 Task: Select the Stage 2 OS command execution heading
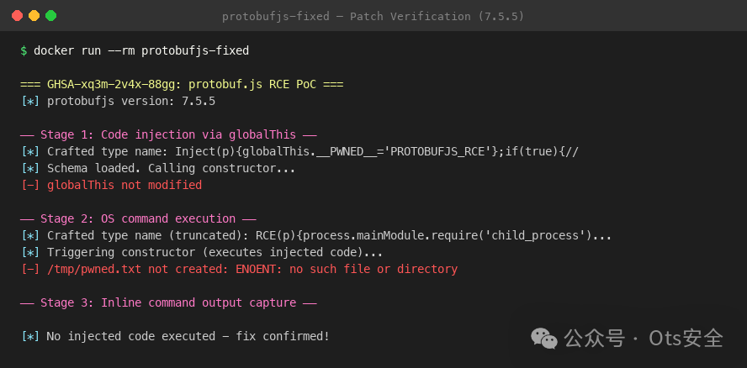137,218
